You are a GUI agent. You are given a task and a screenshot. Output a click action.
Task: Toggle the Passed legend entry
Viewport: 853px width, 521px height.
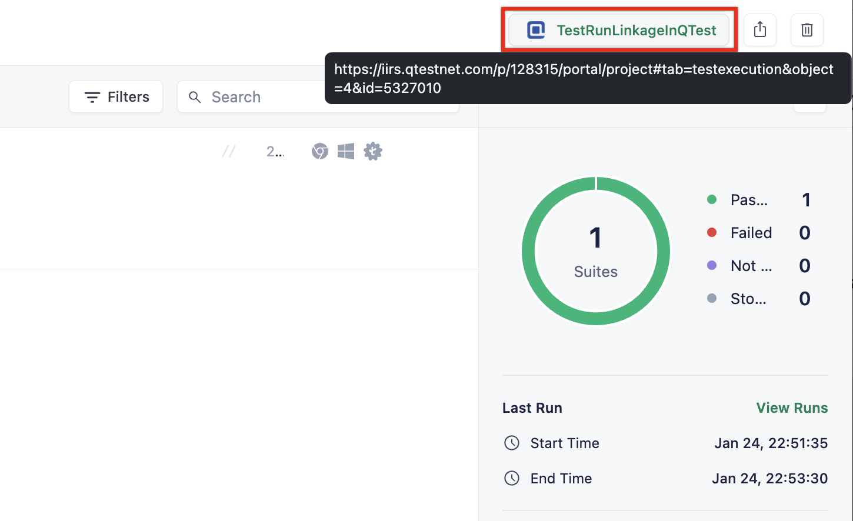tap(750, 200)
